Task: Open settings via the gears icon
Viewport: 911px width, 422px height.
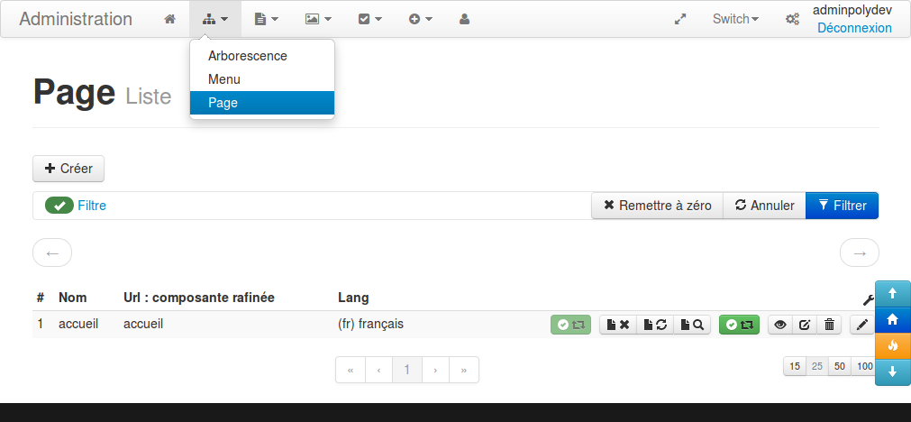Action: tap(792, 19)
